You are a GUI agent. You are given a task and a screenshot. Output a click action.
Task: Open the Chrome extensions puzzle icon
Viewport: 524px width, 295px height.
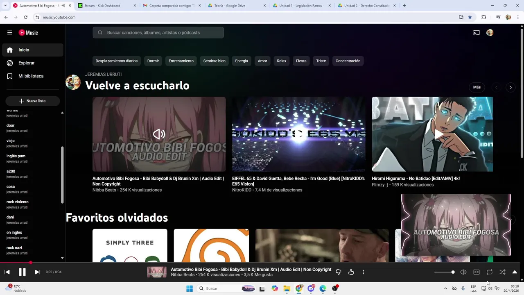483,17
